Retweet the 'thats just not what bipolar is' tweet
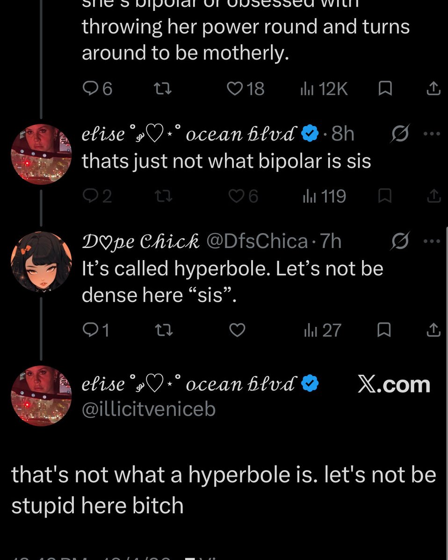The image size is (448, 560). coord(163,196)
